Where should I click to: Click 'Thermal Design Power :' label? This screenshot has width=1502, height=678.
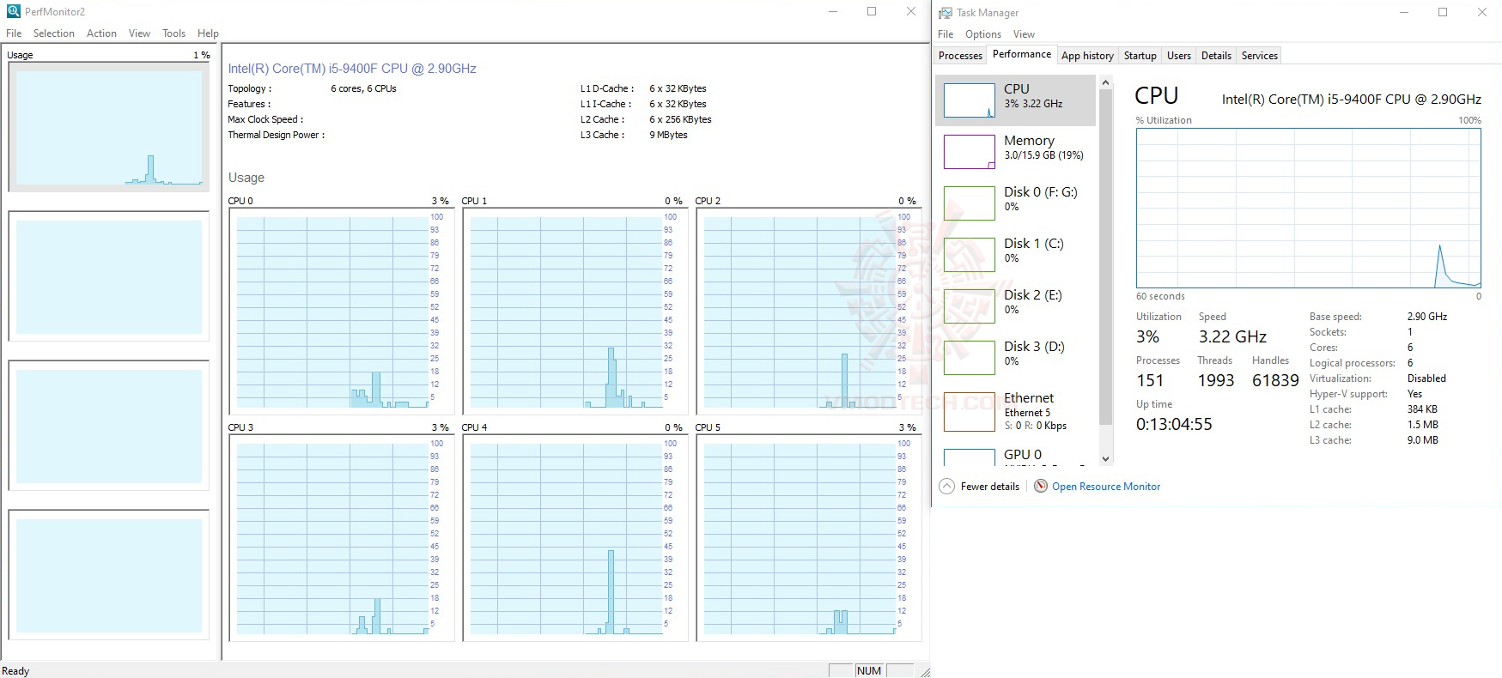click(276, 135)
